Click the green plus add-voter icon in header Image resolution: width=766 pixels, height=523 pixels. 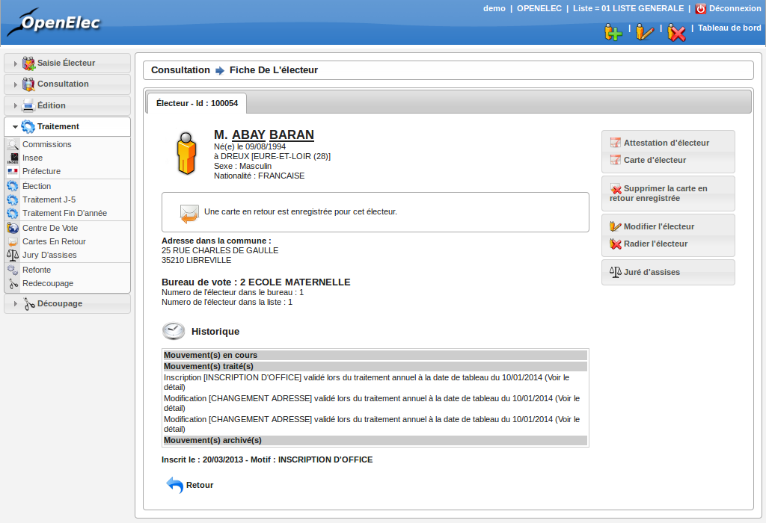tap(613, 32)
